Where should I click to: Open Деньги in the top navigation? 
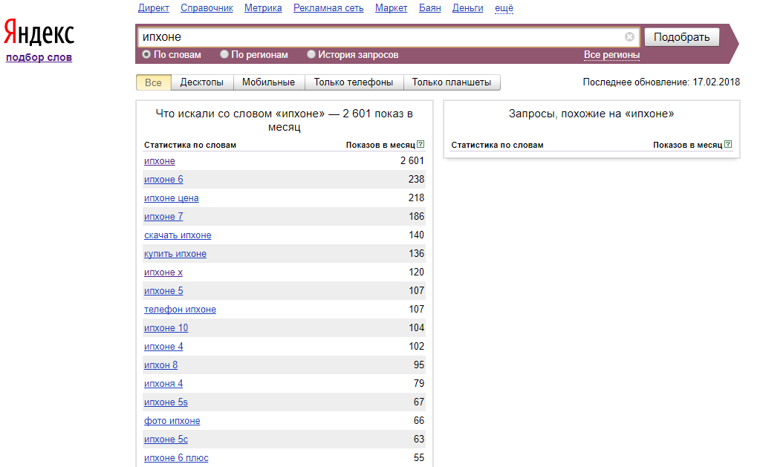tap(467, 7)
